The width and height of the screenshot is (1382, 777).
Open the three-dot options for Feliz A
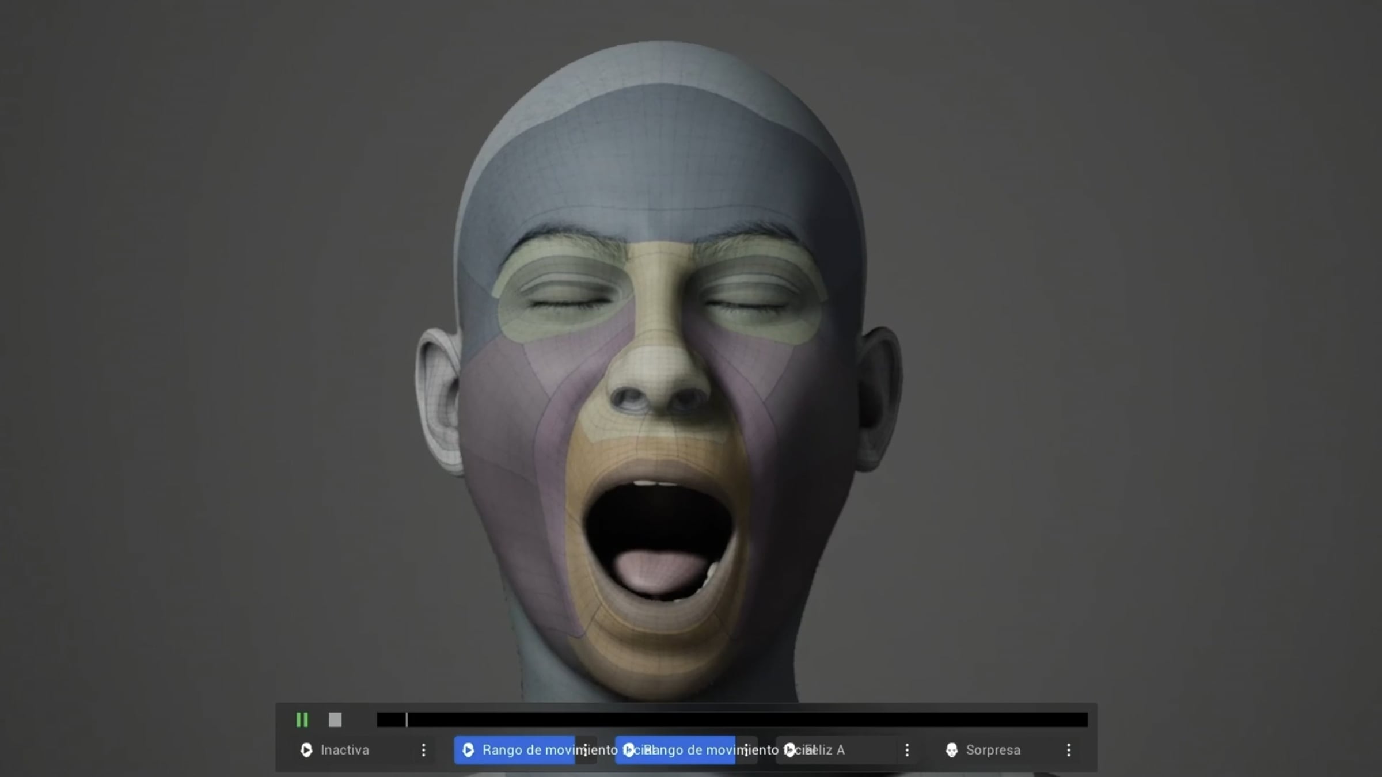tap(908, 750)
